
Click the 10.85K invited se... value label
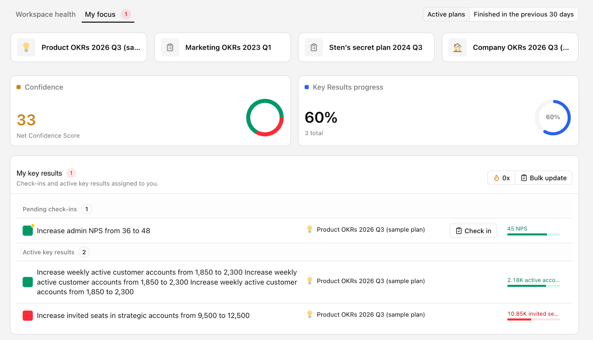click(x=533, y=314)
